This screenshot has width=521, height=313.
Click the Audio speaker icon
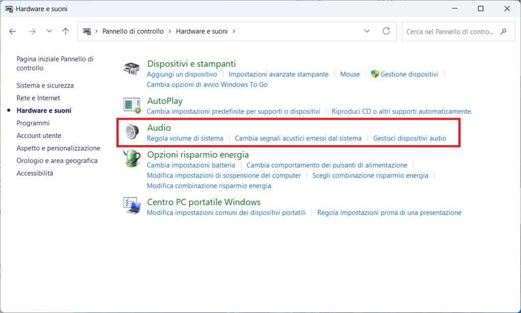tap(132, 132)
